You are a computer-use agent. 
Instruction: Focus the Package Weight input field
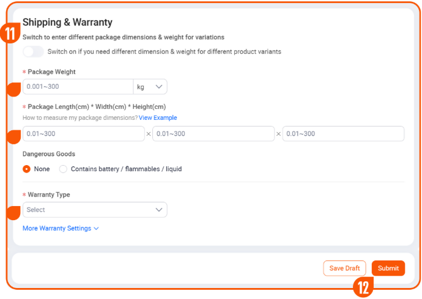(78, 87)
